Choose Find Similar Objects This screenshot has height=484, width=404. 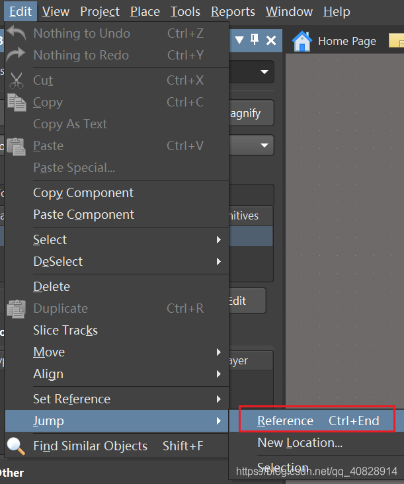tap(116, 446)
